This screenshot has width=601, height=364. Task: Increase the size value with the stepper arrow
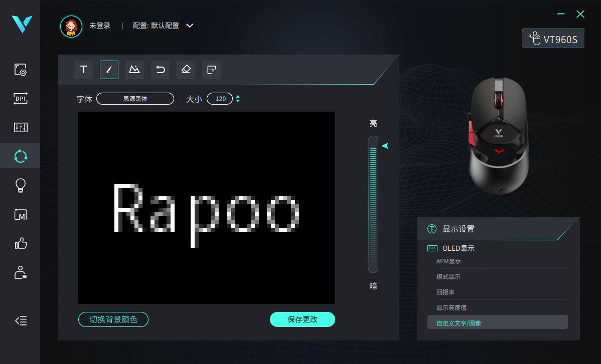[237, 96]
